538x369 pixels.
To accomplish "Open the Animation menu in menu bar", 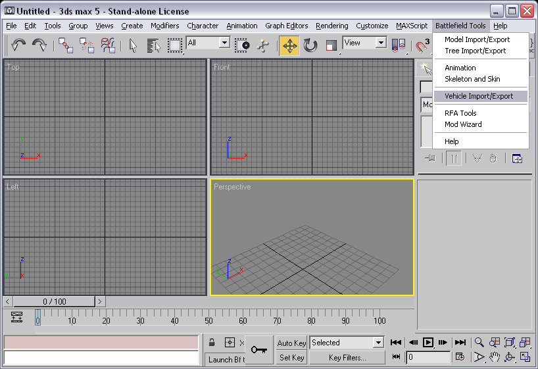I will tap(242, 26).
